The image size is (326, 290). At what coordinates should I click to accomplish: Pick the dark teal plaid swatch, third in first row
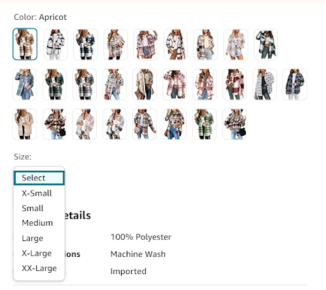tap(85, 45)
